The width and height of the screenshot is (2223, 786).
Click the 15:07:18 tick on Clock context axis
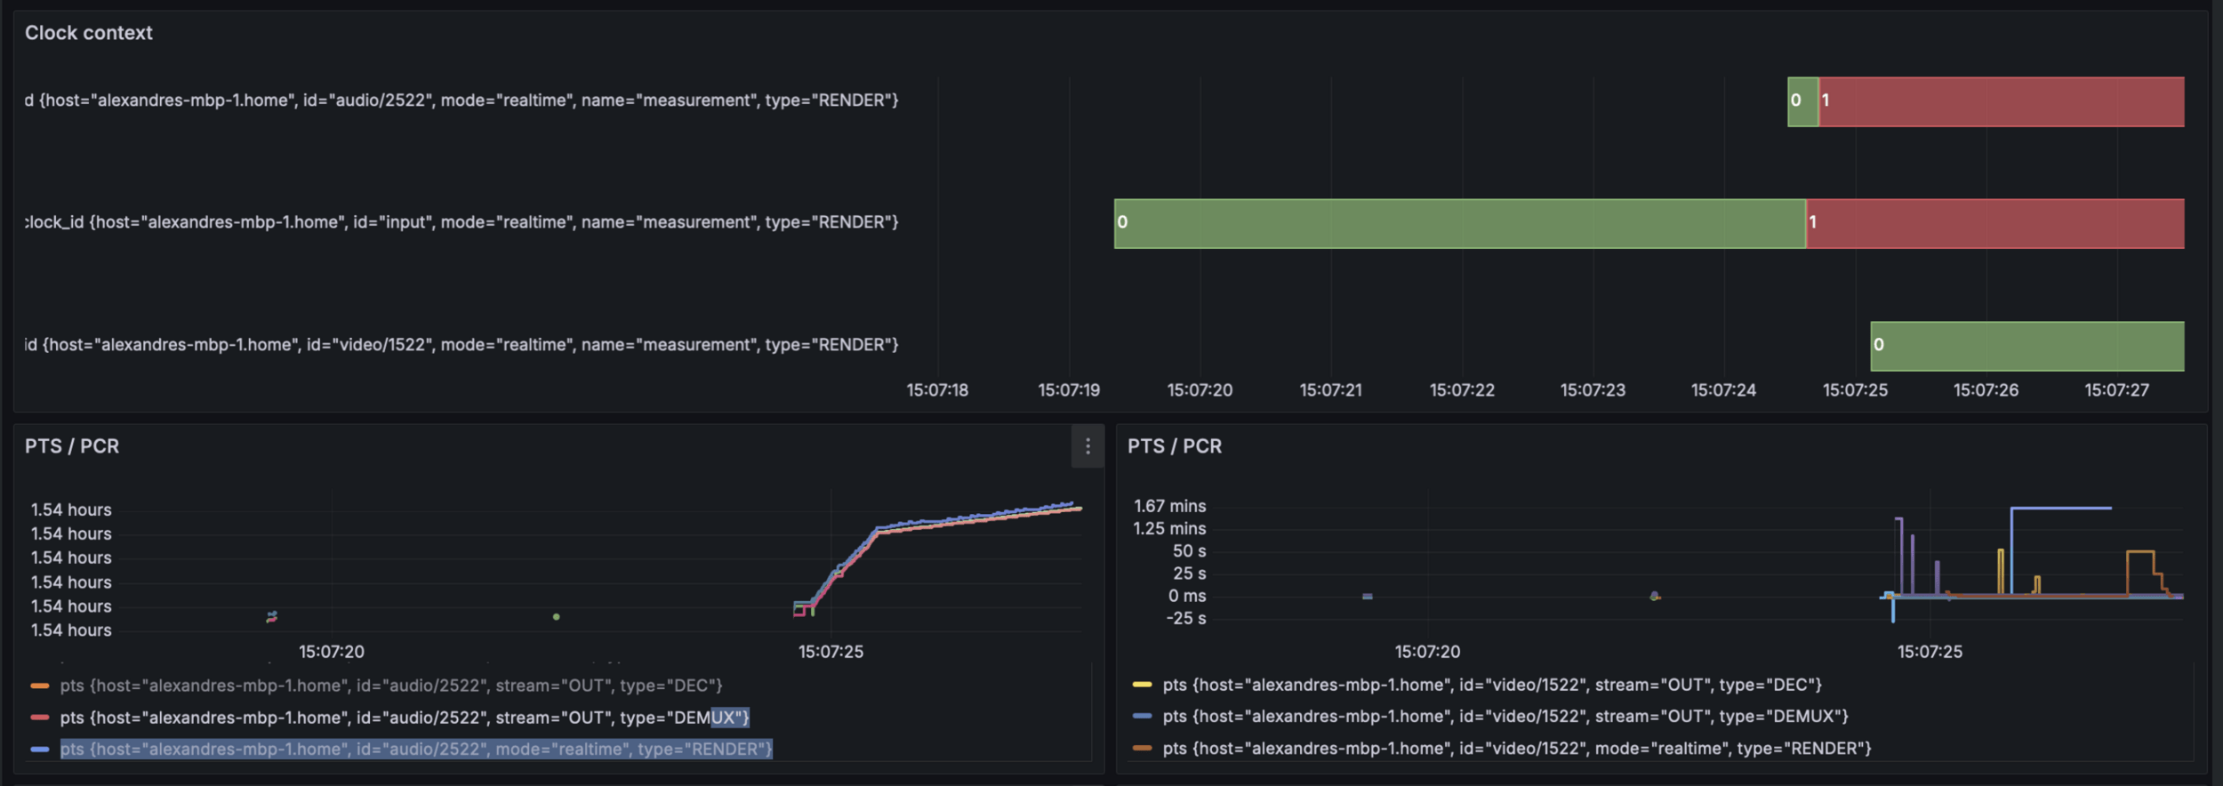937,390
